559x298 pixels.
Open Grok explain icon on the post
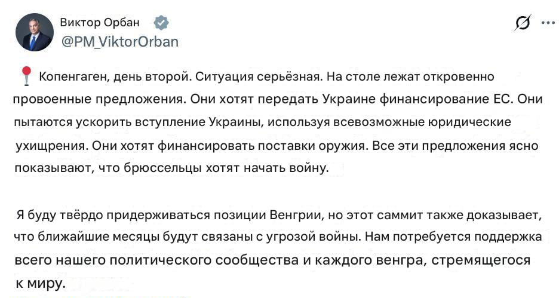coord(522,23)
